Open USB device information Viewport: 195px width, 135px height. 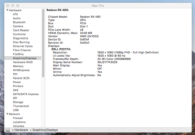coord(16,110)
